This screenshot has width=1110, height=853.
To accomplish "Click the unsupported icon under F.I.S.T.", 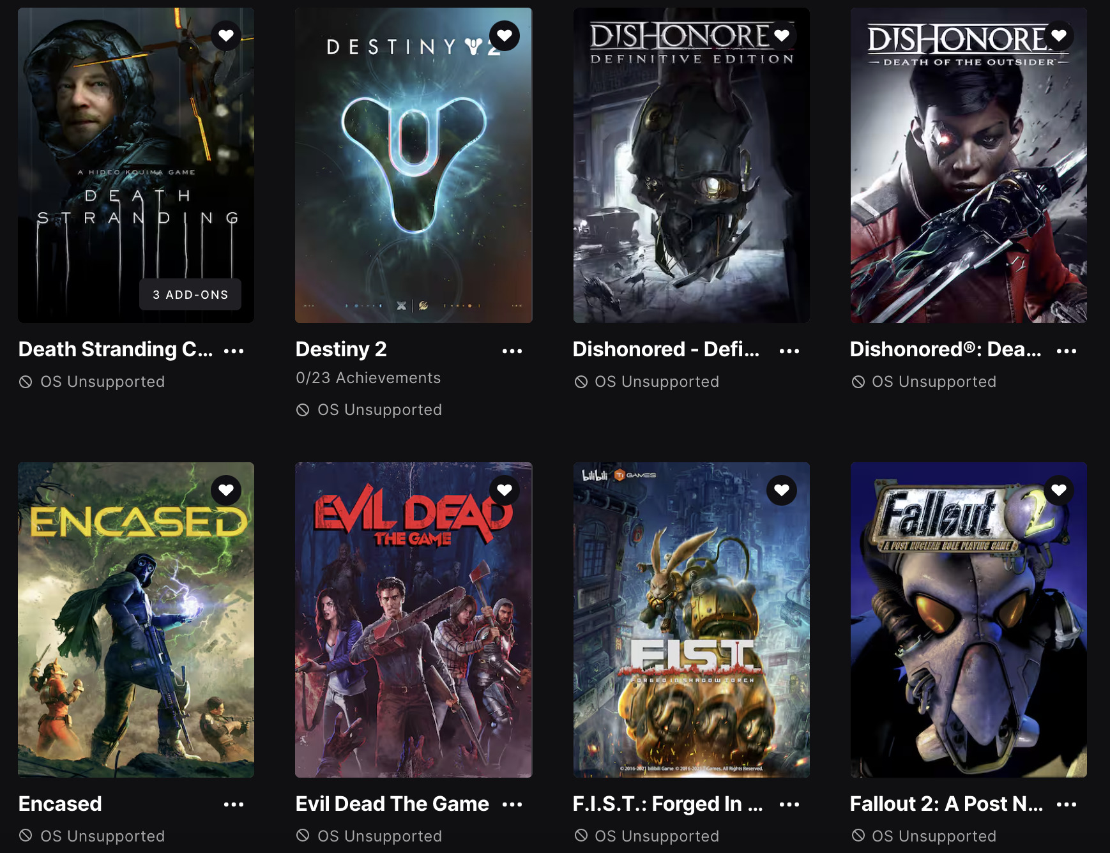I will pyautogui.click(x=581, y=835).
